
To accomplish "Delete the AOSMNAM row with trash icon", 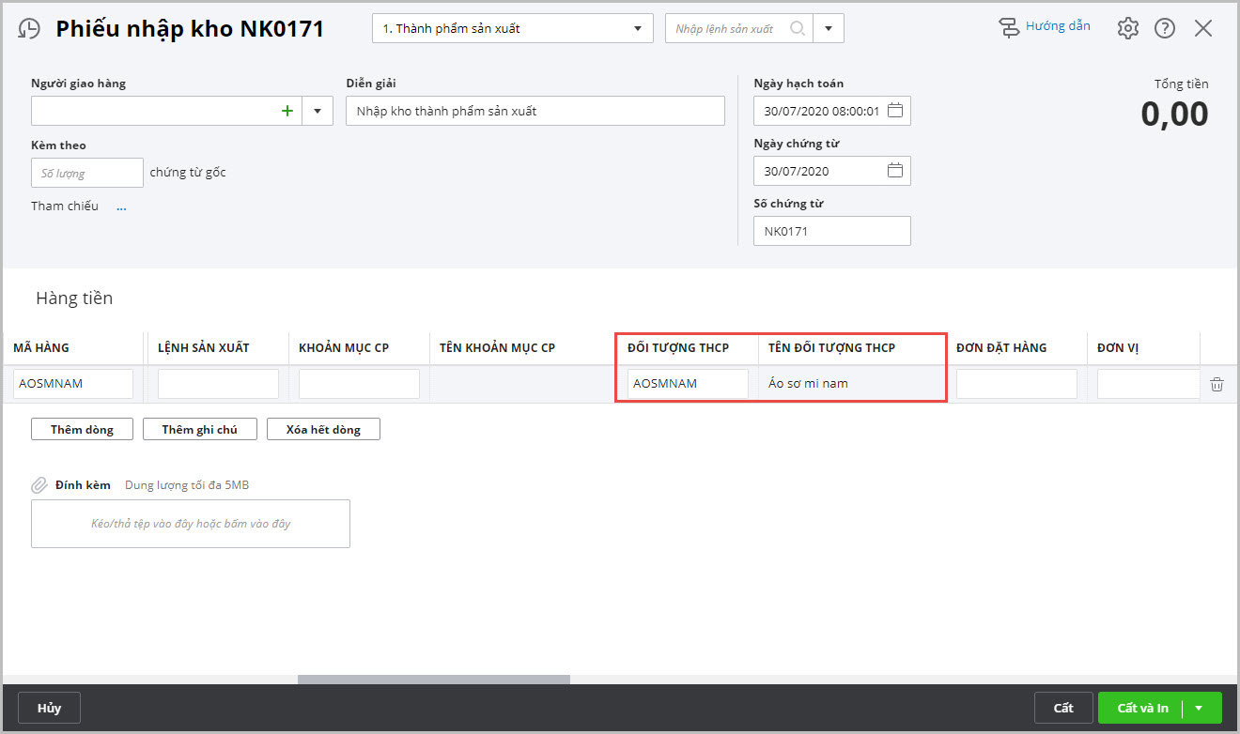I will (x=1217, y=384).
